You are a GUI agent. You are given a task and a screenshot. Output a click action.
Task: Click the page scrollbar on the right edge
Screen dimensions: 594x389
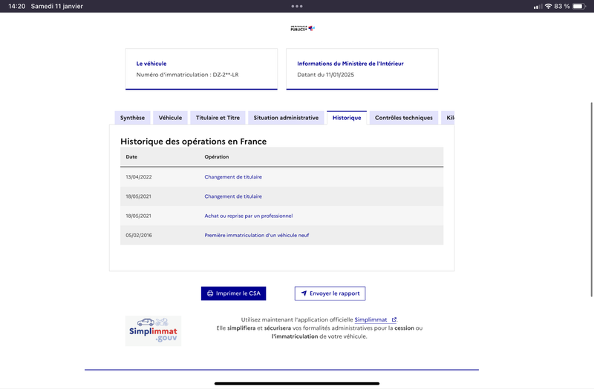tap(592, 199)
